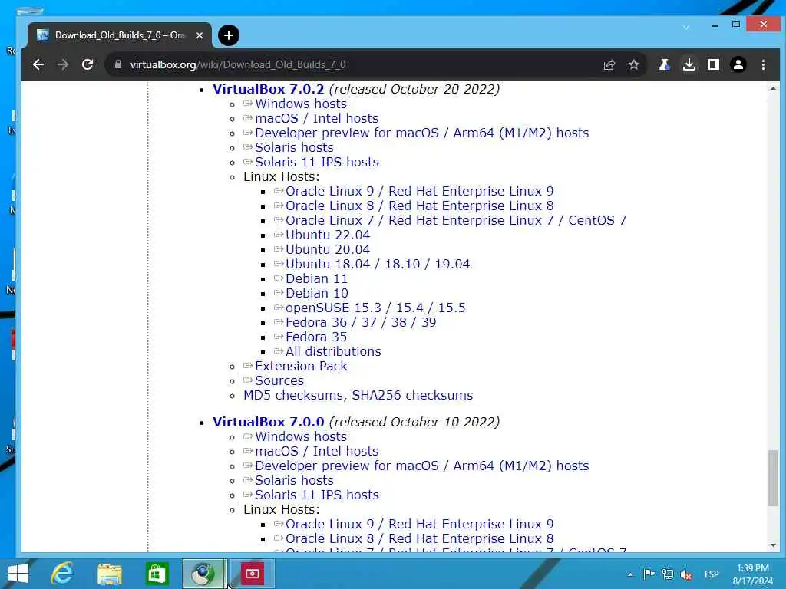Open Oracle Linux 9 link under 7.0.2
The height and width of the screenshot is (589, 786).
[420, 191]
